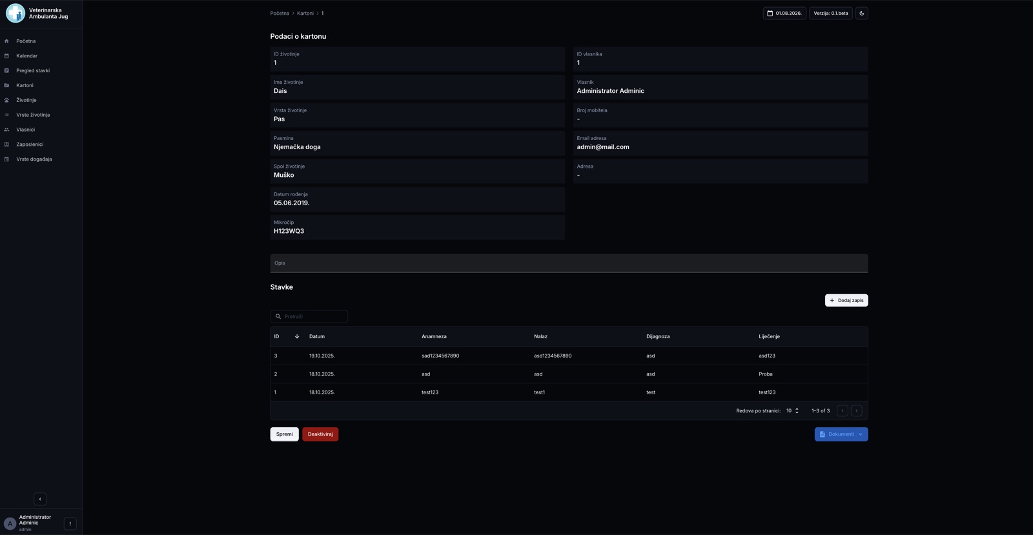This screenshot has width=1033, height=535.
Task: Click the Spremi button
Action: [284, 434]
